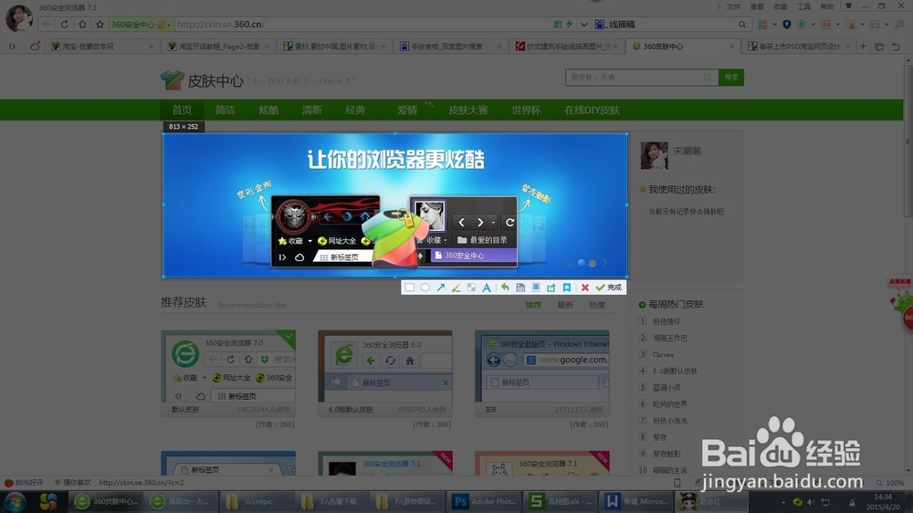913x513 pixels.
Task: Open 粉色情怀 in weekly hot list
Action: [x=666, y=321]
